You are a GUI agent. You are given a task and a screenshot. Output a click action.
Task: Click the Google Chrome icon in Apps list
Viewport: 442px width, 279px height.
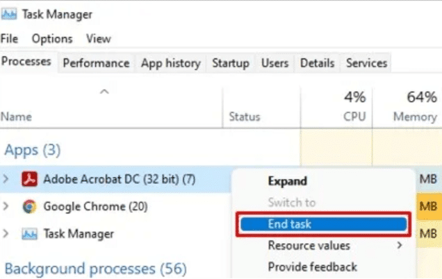click(30, 206)
